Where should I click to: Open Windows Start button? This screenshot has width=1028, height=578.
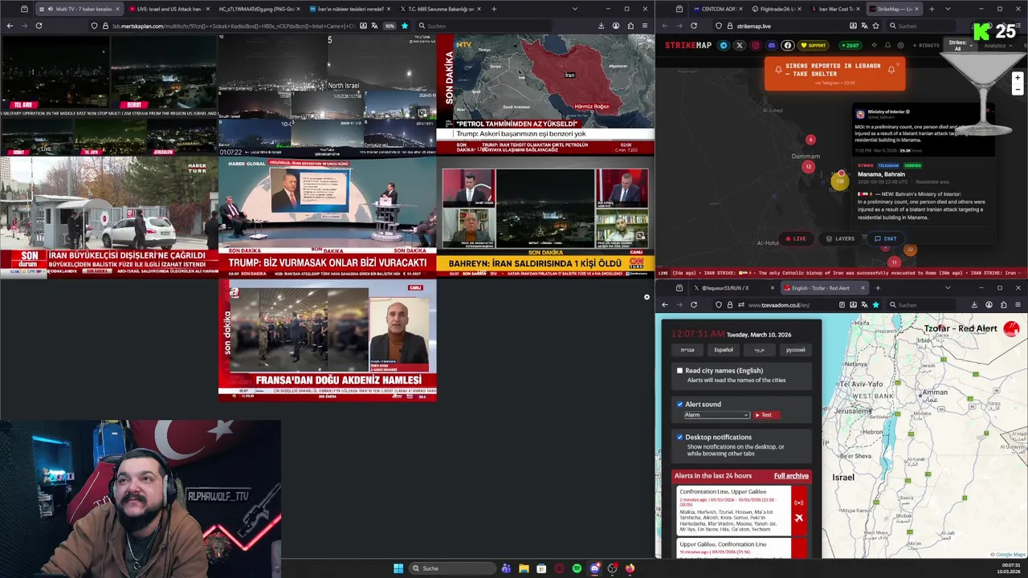[398, 568]
